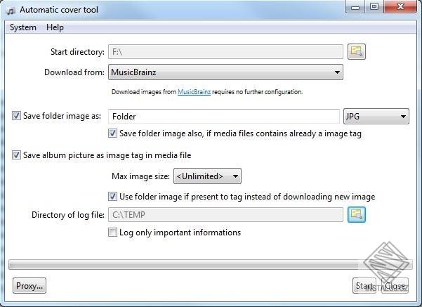
Task: Open the MusicBrainz hyperlink
Action: tap(194, 92)
